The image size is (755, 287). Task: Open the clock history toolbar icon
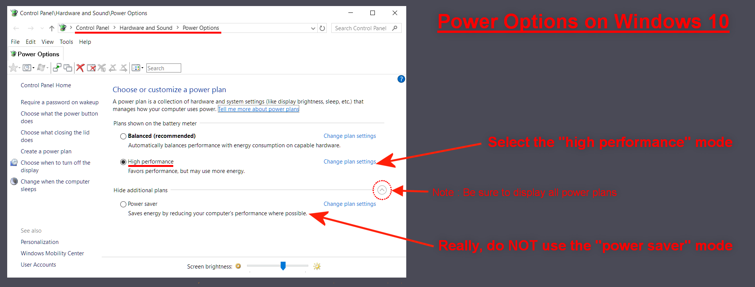pos(27,68)
